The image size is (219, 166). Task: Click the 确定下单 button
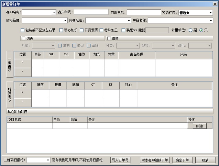pos(183,160)
